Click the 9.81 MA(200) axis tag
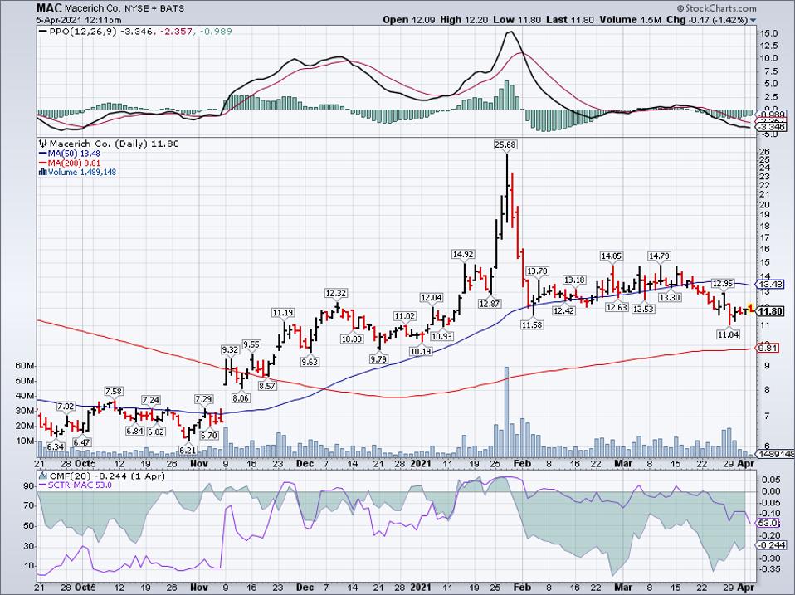Screen dimensions: 795x595 pyautogui.click(x=768, y=348)
